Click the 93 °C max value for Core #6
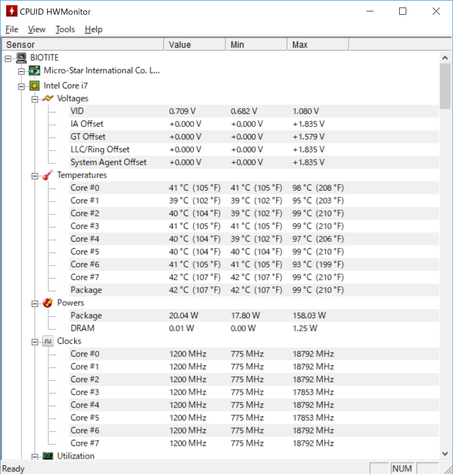The height and width of the screenshot is (474, 453). coord(318,264)
